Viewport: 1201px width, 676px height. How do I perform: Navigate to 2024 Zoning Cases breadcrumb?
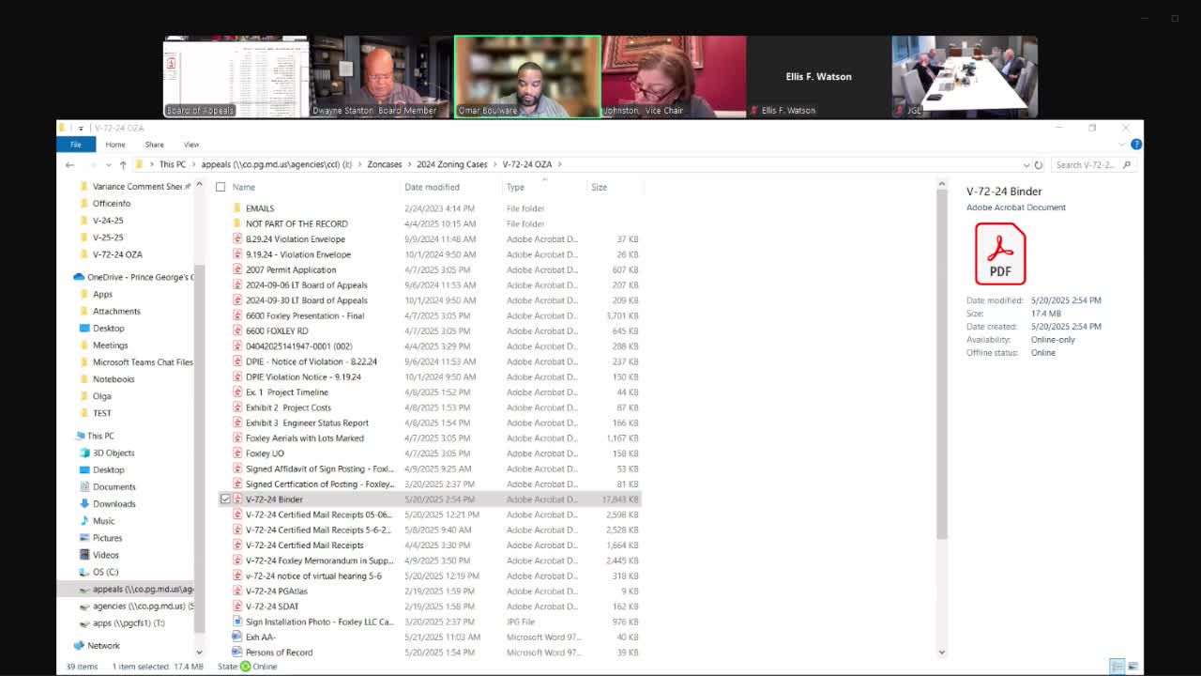[x=452, y=164]
